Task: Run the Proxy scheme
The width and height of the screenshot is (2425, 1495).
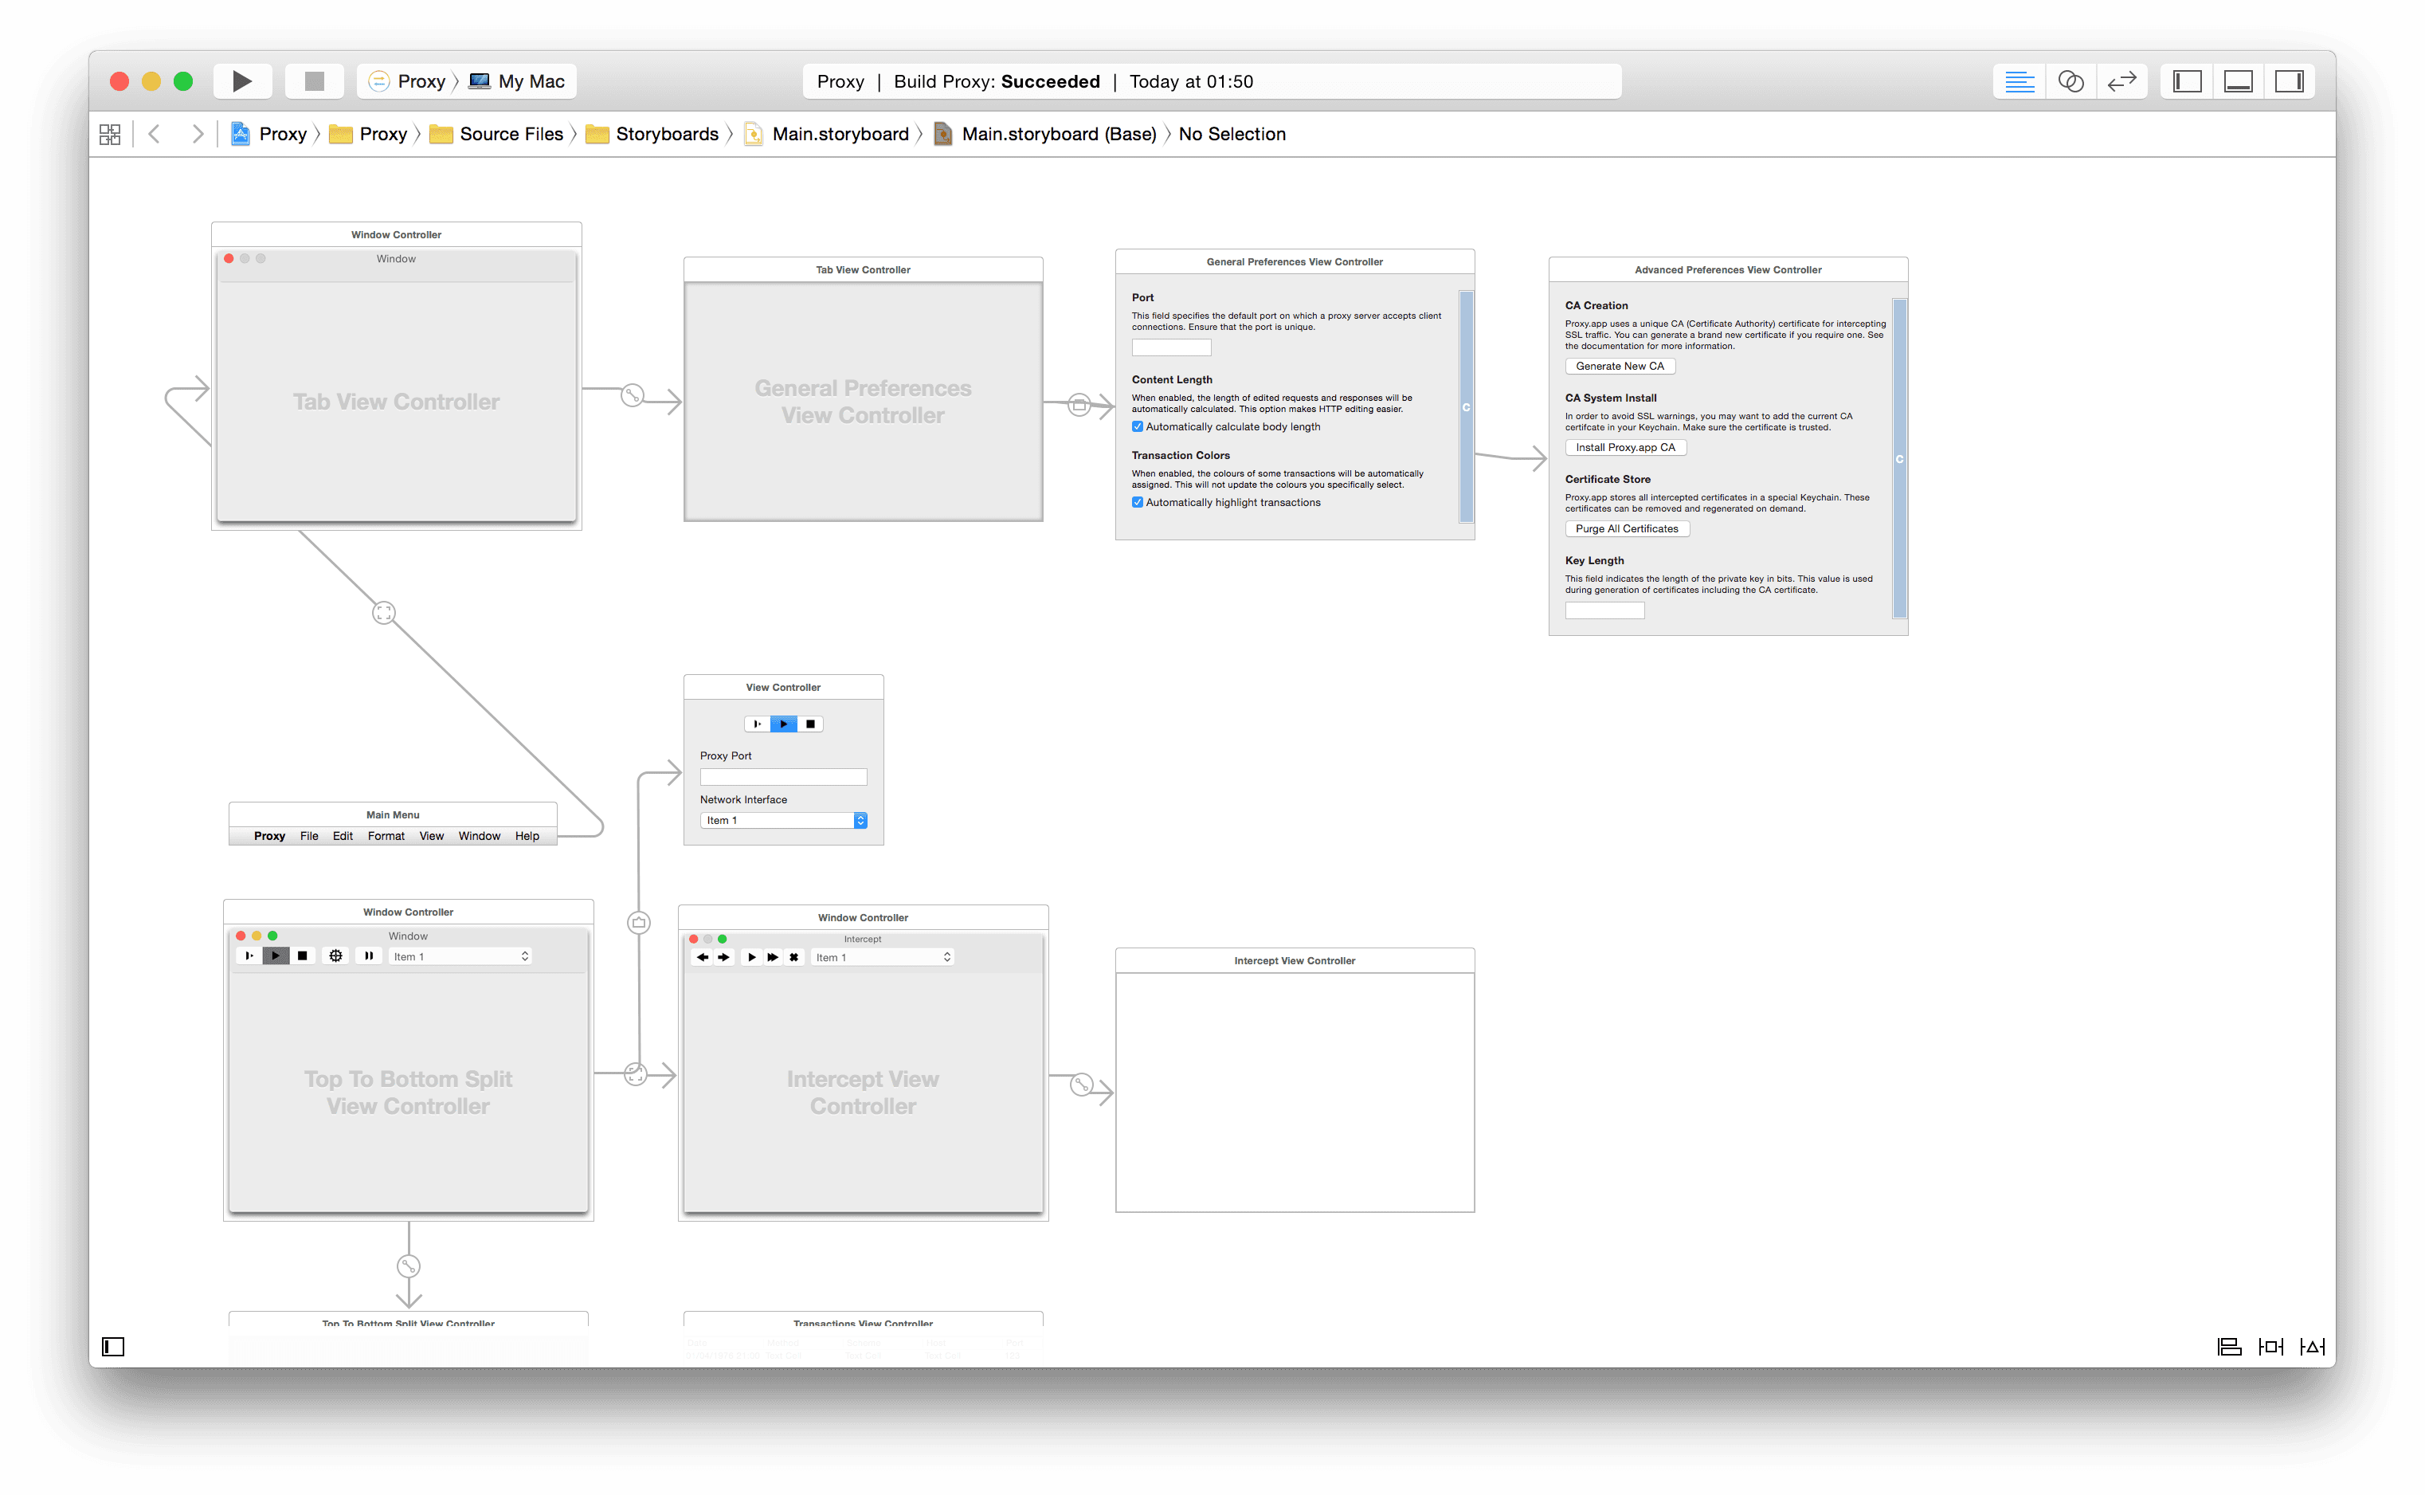Action: 242,81
